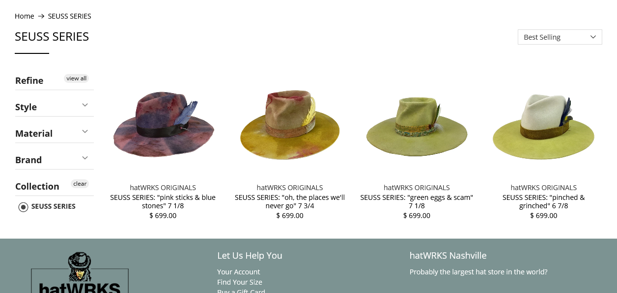Select the SEUSS SERIES radio button
Screen dimensions: 617x293
click(23, 207)
